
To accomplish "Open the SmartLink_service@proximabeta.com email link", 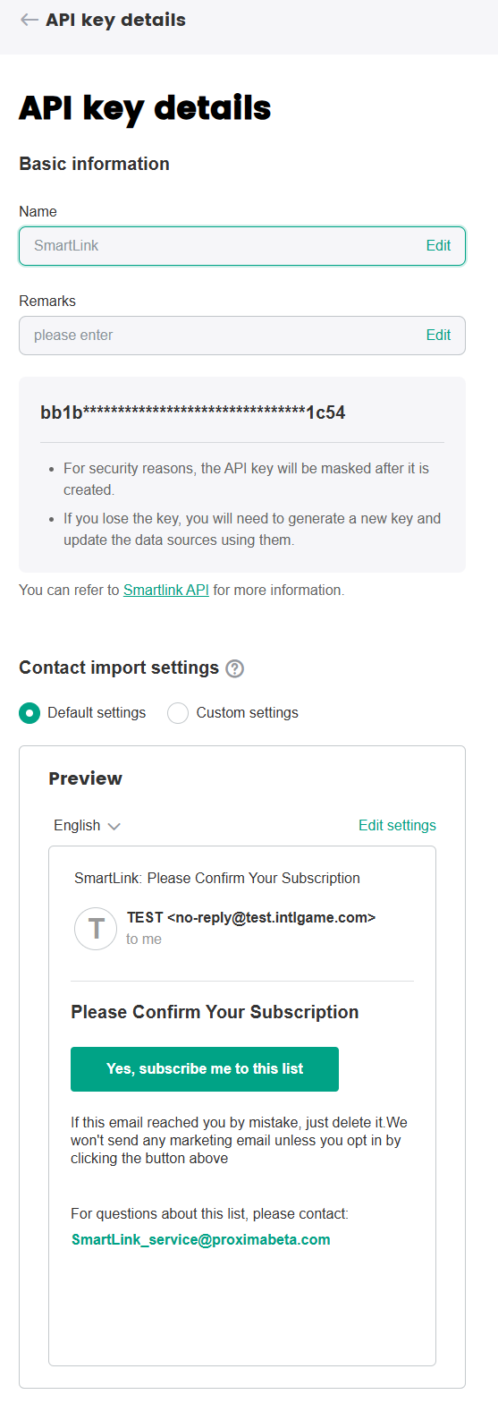I will [201, 1240].
